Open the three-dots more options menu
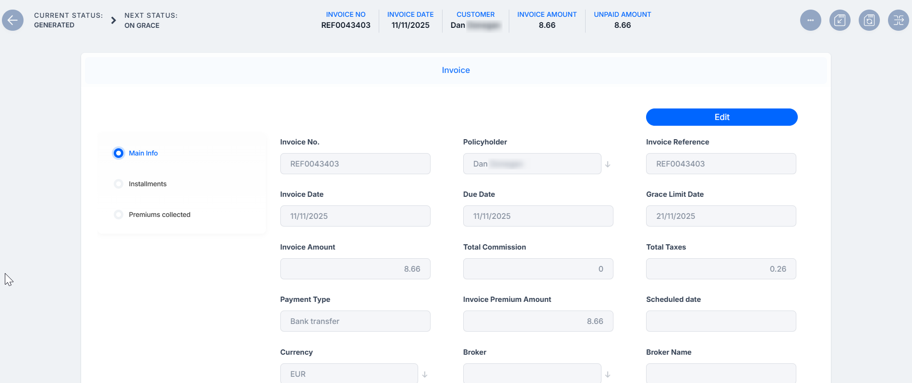The height and width of the screenshot is (383, 912). tap(810, 20)
